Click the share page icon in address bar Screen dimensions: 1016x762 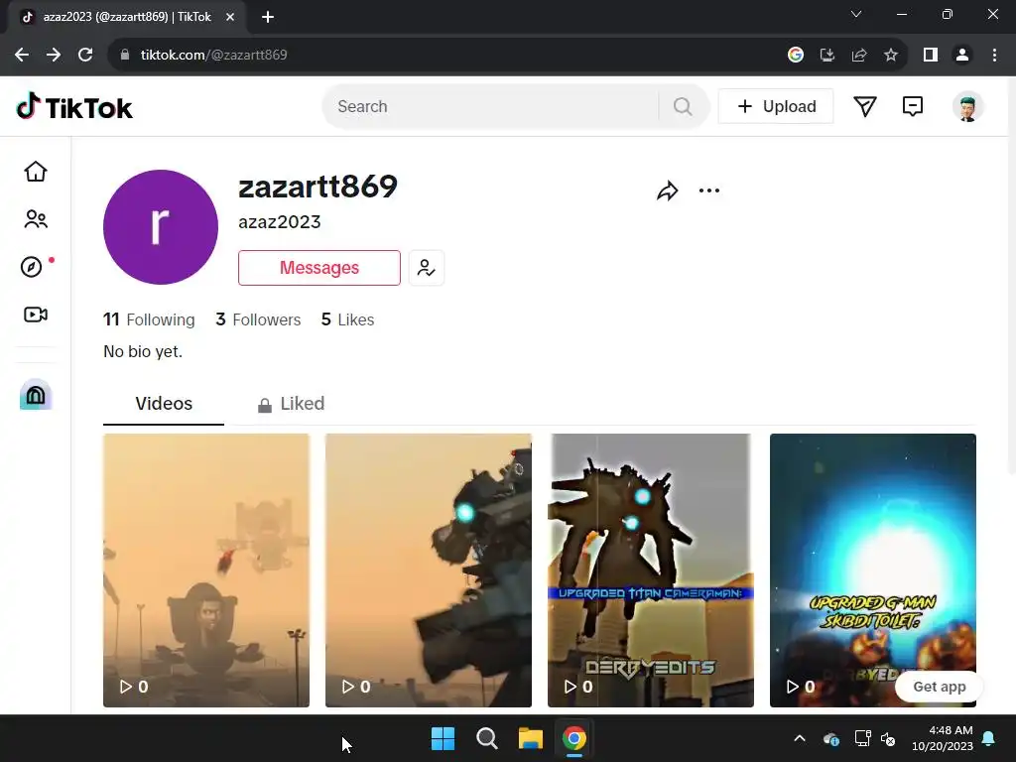pyautogui.click(x=859, y=56)
